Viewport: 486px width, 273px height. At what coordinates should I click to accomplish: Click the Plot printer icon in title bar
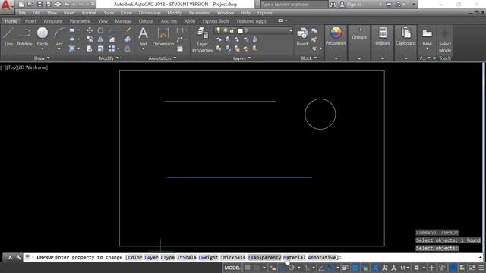click(58, 5)
